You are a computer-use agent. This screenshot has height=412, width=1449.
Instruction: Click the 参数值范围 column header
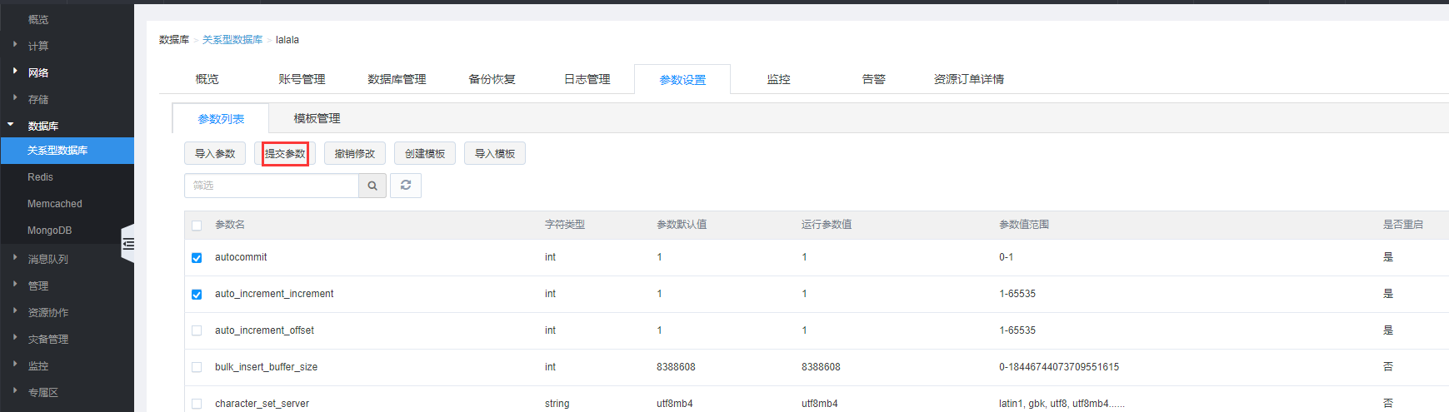(1024, 225)
